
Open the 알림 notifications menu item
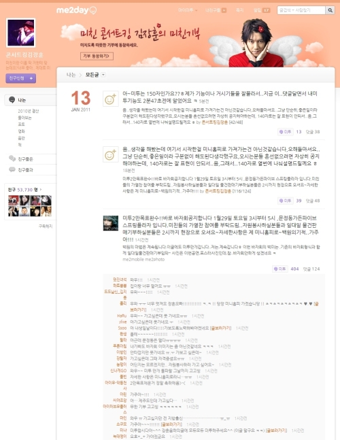coord(262,10)
